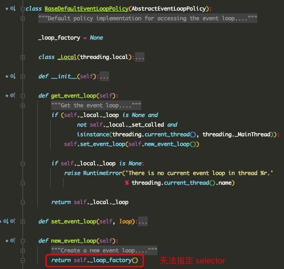
Task: Expand the 'Create a new event loop' docstring fold
Action: pos(23,251)
